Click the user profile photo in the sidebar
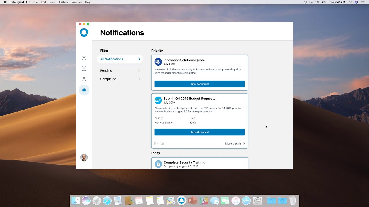 tap(84, 158)
